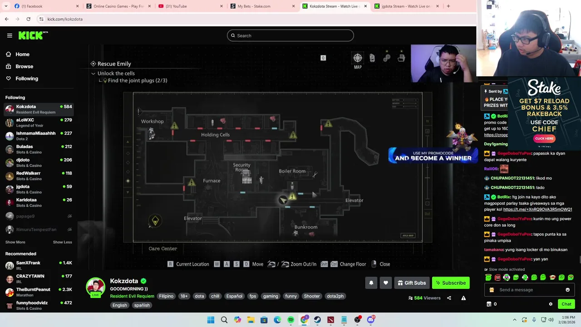Viewport: 581px width, 327px height.
Task: Click the Subscribe button
Action: tap(451, 283)
